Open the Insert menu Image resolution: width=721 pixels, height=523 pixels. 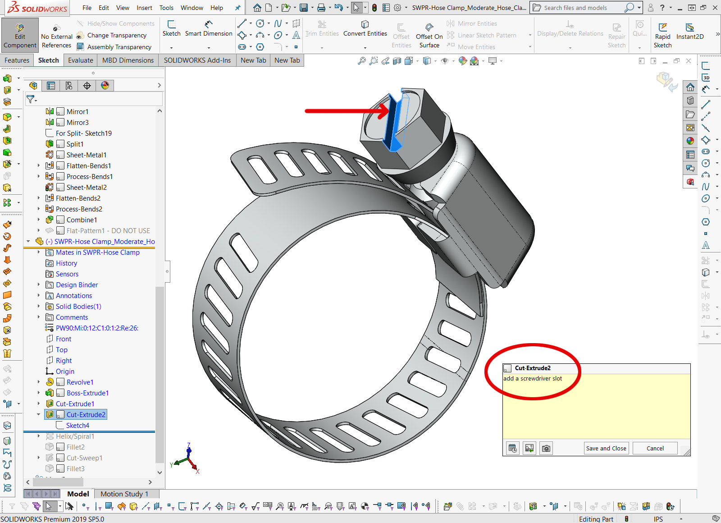[144, 8]
